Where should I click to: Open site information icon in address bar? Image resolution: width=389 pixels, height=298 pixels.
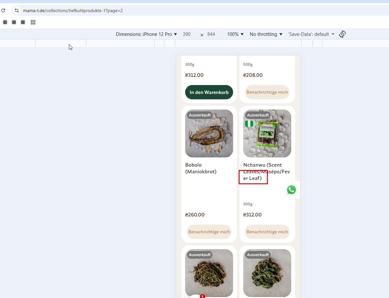tap(17, 10)
